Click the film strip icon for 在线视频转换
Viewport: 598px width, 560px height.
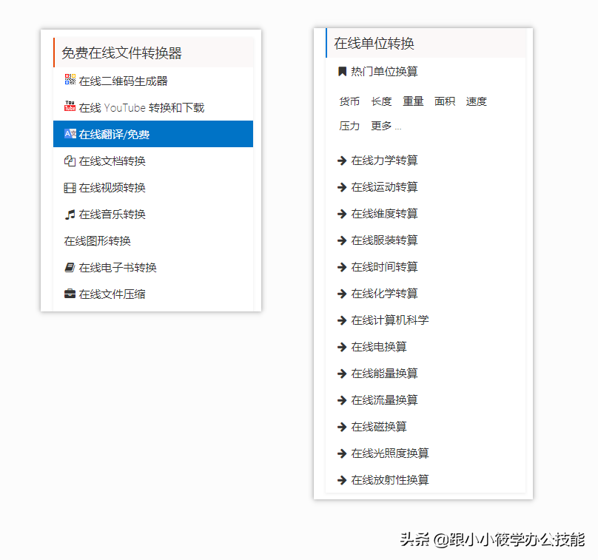tap(71, 187)
